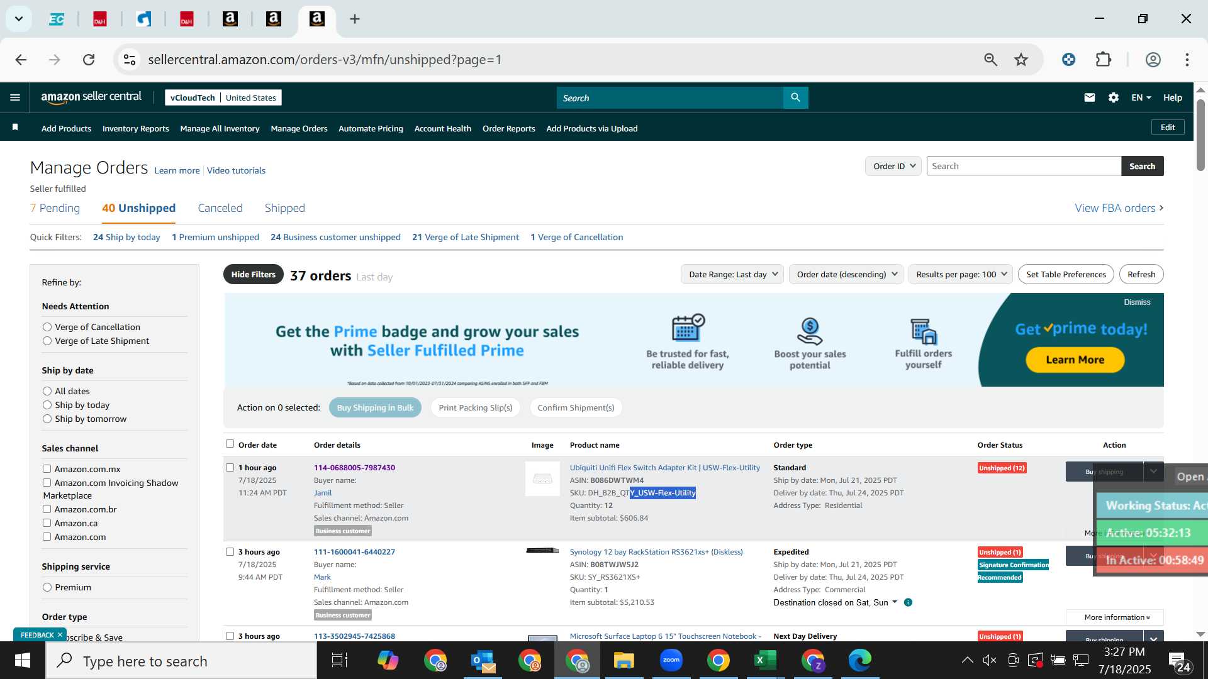Open Account Health menu item
1208x679 pixels.
pyautogui.click(x=442, y=128)
